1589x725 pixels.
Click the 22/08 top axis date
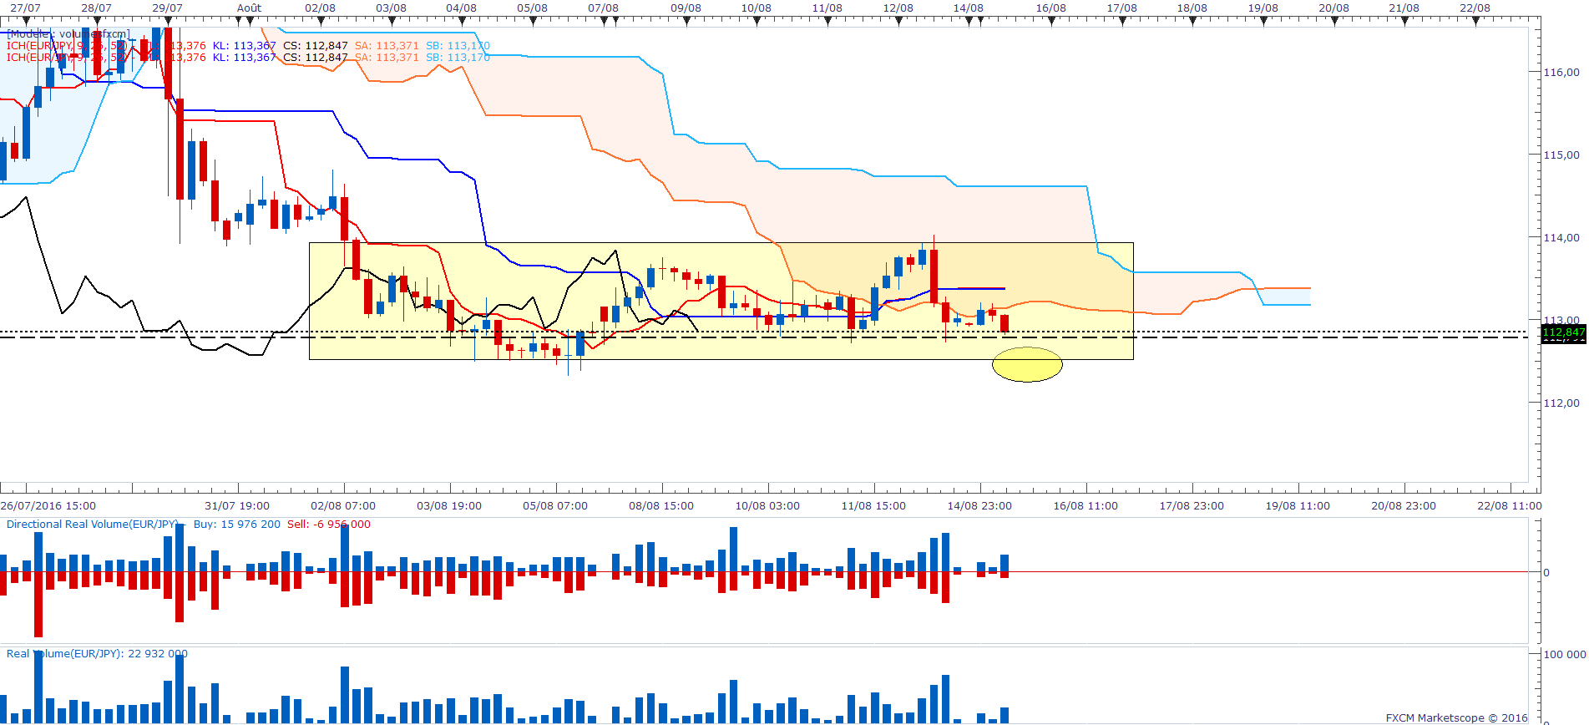pyautogui.click(x=1475, y=8)
